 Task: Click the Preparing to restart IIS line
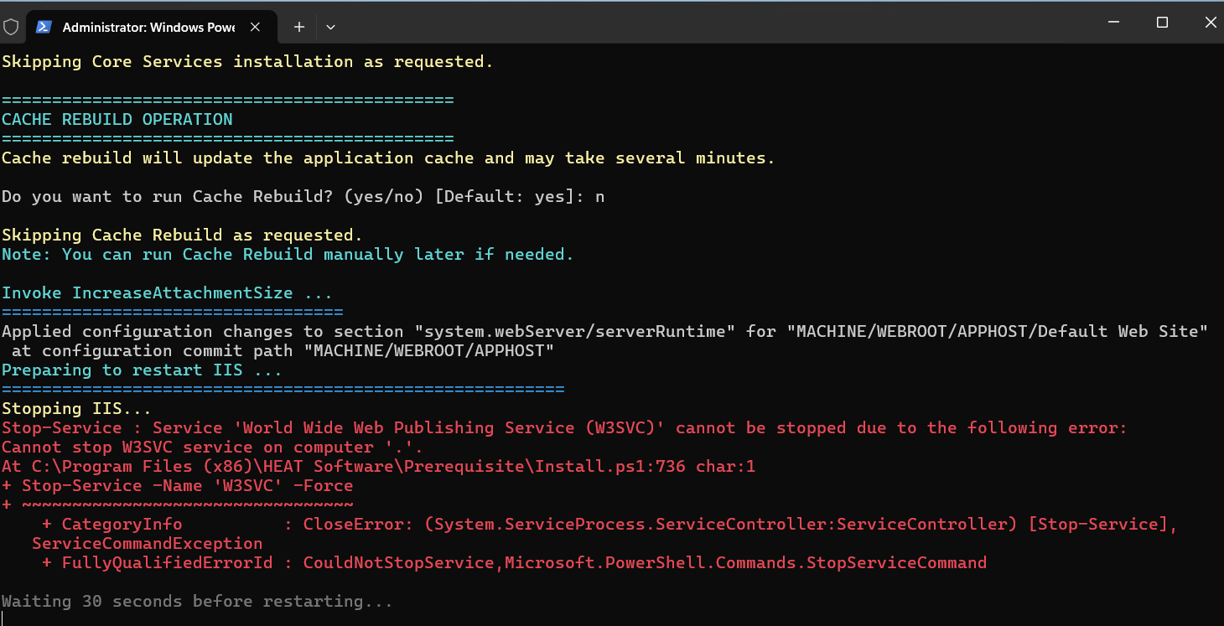coord(142,370)
